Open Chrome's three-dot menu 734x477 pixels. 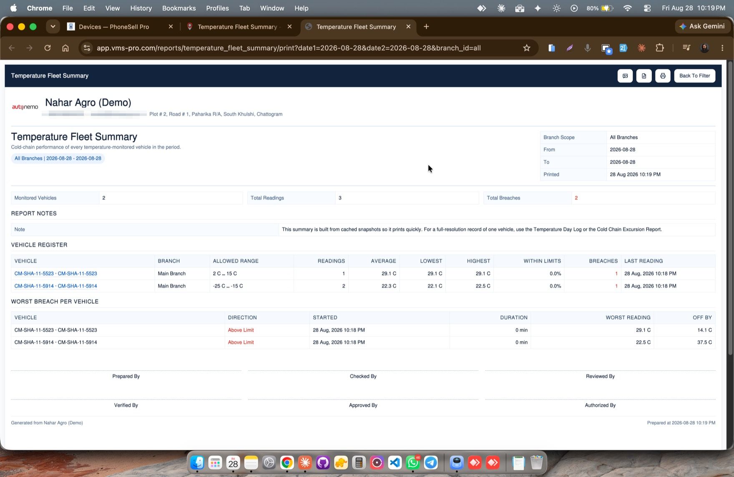click(722, 48)
